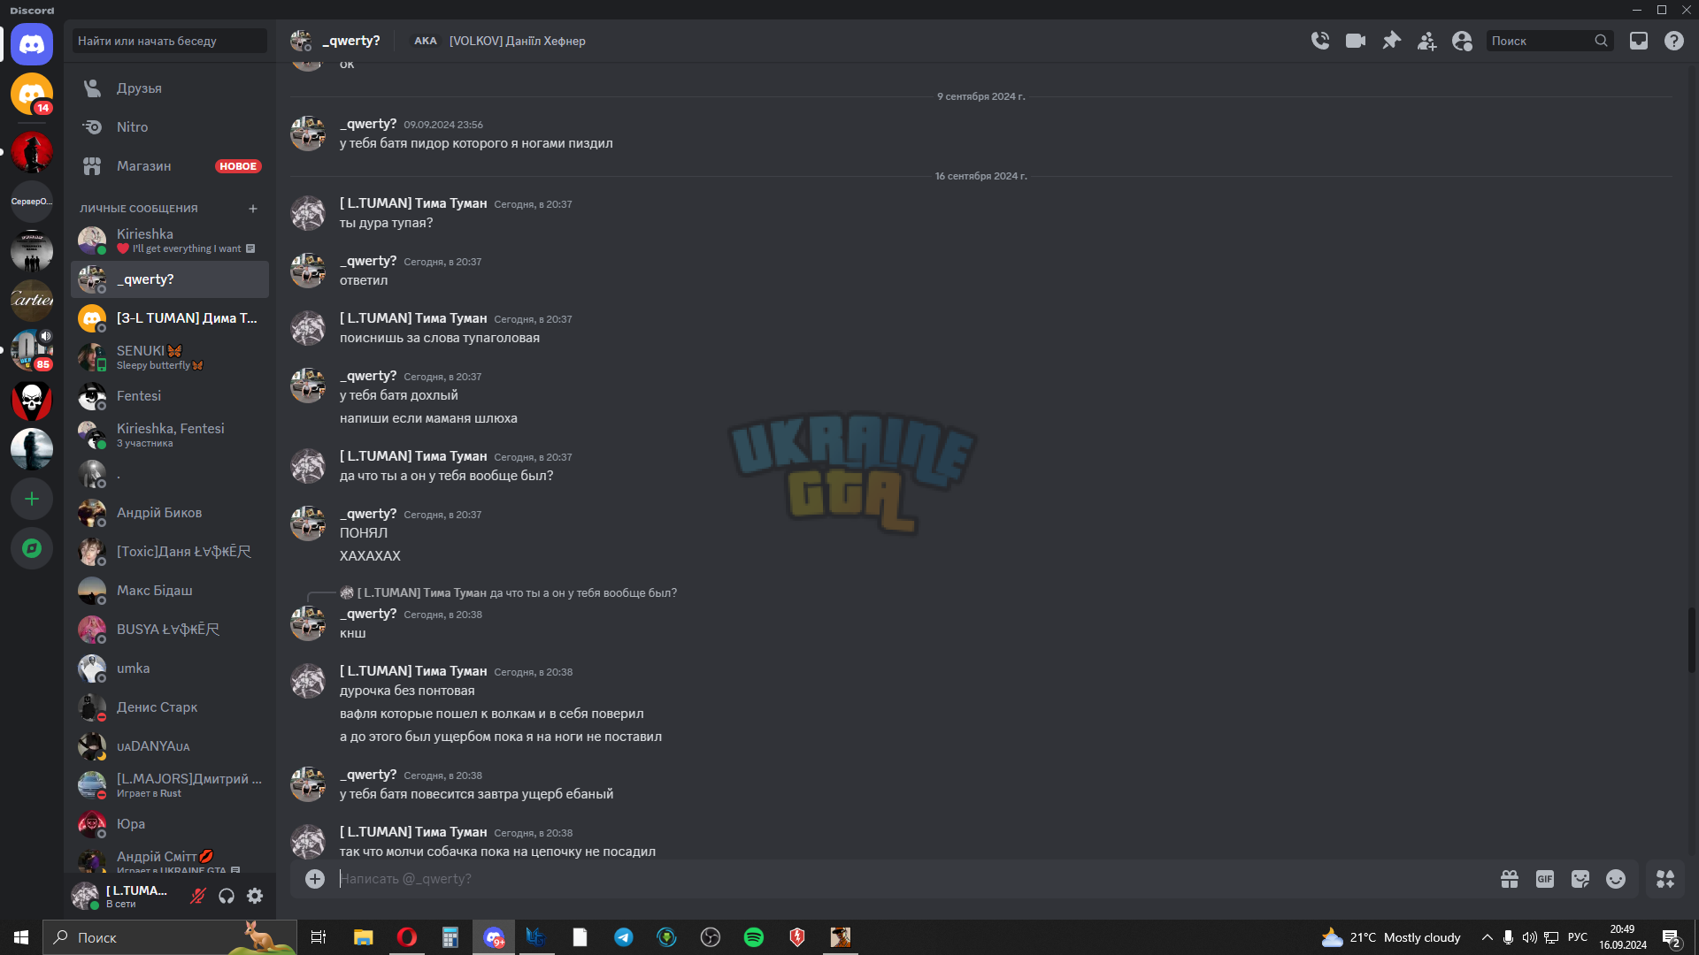The height and width of the screenshot is (955, 1699).
Task: Open own user profile panel avatar
Action: tap(85, 896)
